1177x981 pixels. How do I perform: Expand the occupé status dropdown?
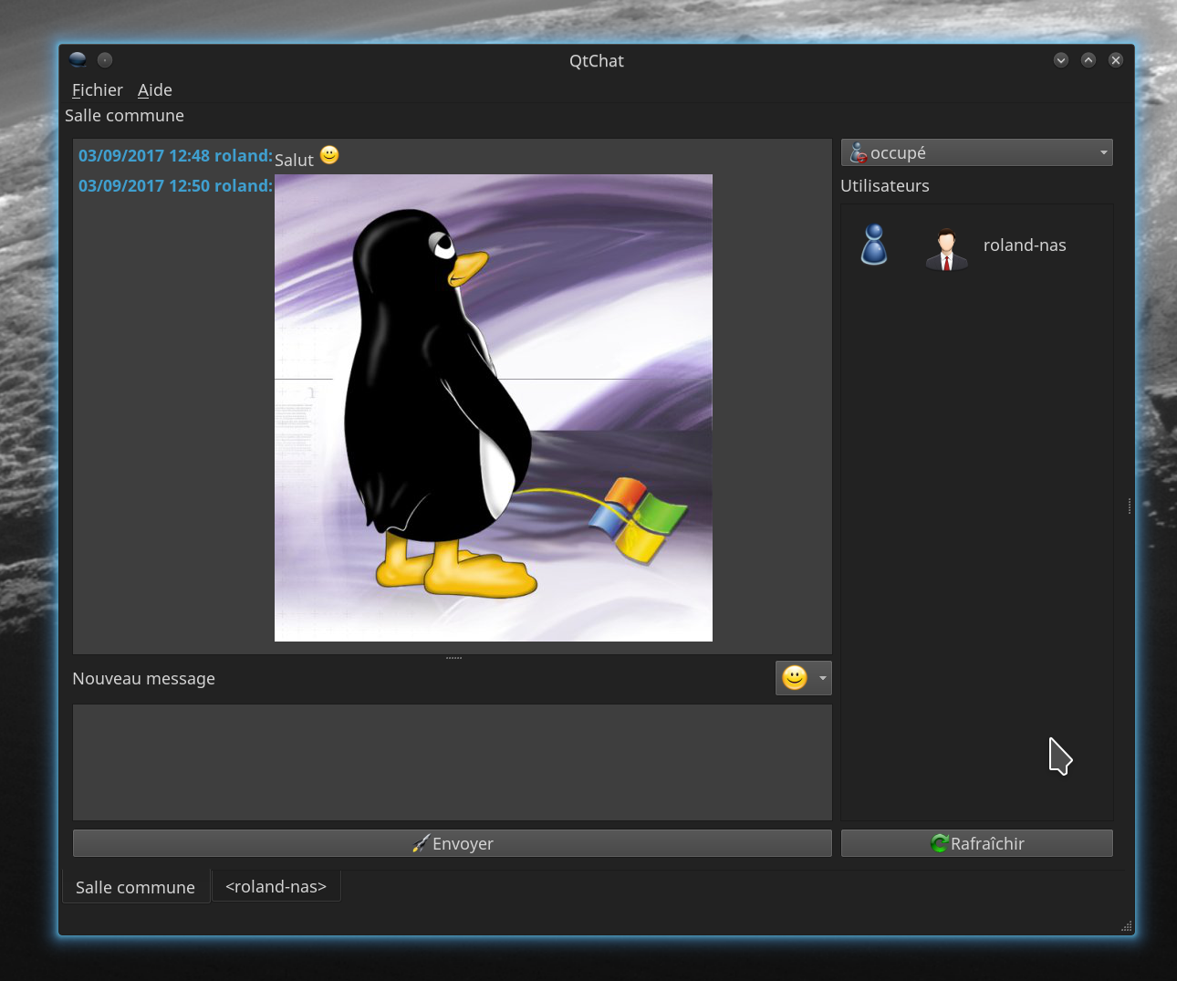(x=976, y=152)
